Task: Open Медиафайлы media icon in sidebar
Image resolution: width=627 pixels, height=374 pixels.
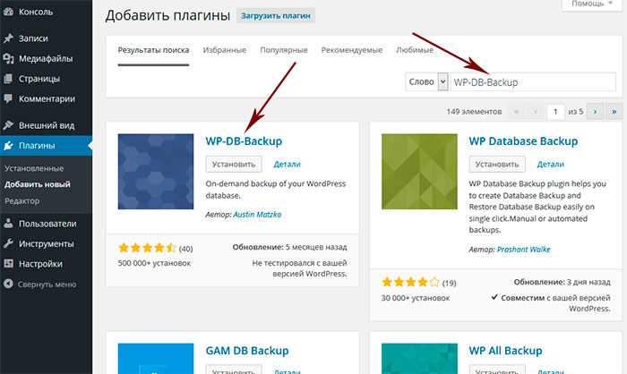Action: [8, 59]
